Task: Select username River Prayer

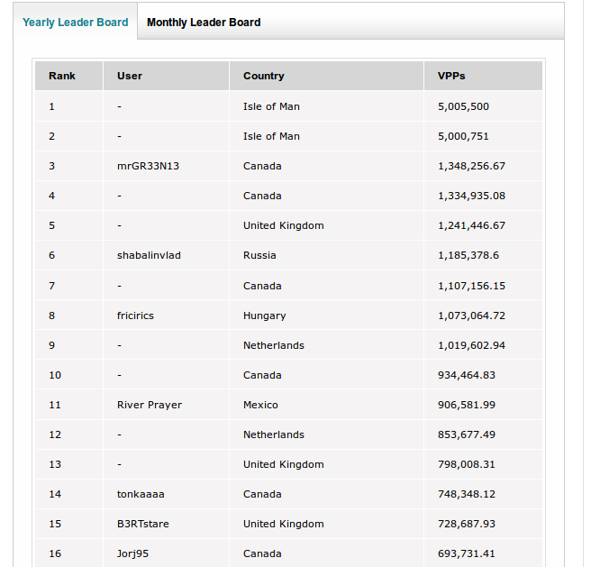Action: pos(150,405)
